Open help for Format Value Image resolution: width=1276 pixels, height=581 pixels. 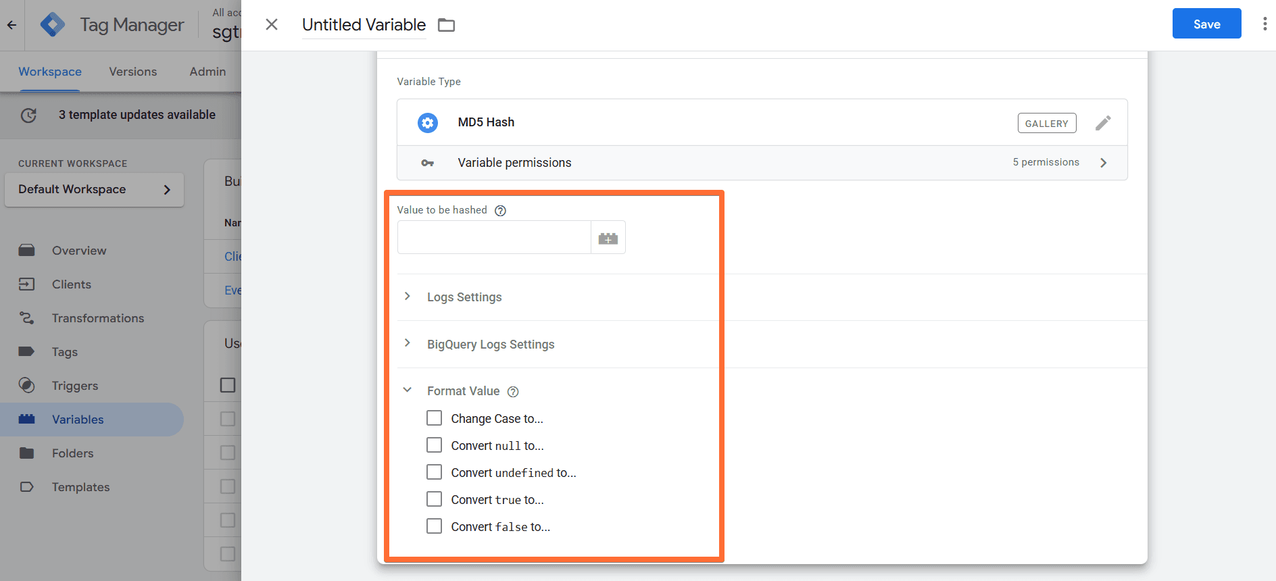pos(513,392)
